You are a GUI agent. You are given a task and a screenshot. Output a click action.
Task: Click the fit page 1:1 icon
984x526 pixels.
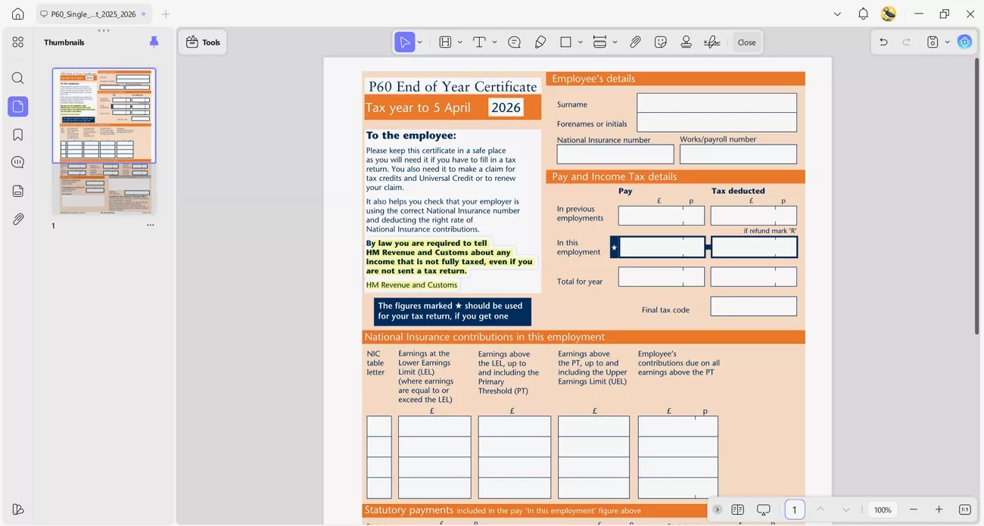coord(965,510)
